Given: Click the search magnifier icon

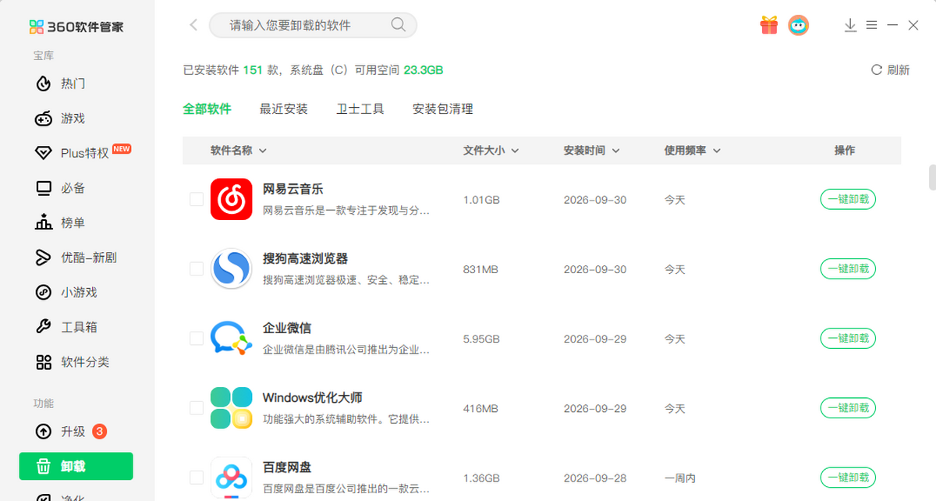Looking at the screenshot, I should (399, 25).
